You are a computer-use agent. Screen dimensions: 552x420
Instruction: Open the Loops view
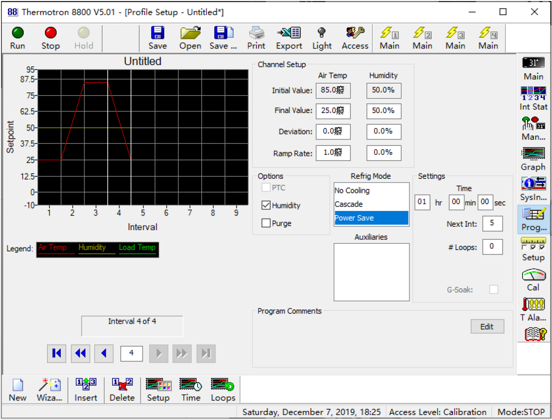(x=223, y=390)
